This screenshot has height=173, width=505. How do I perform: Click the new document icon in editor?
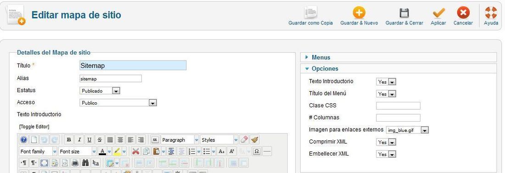coord(34,140)
